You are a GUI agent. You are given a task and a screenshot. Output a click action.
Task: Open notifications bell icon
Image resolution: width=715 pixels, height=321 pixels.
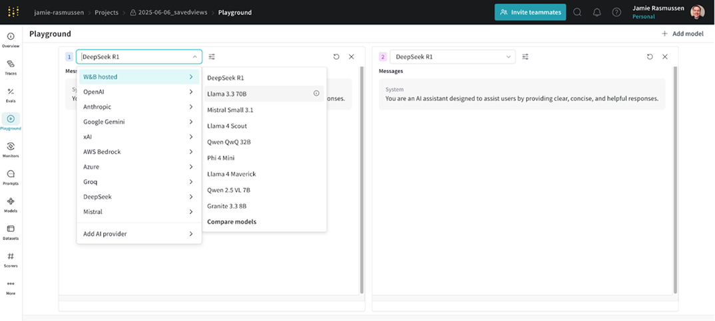(x=597, y=12)
